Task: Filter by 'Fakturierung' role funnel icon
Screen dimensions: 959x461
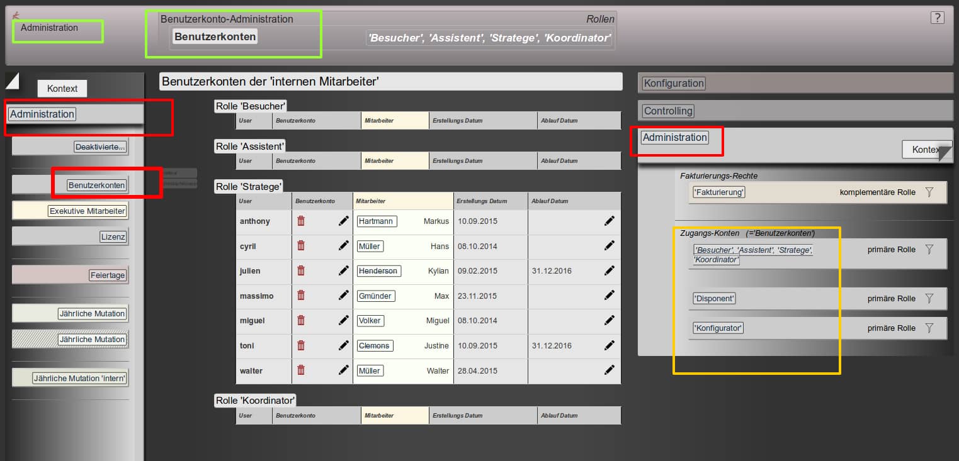Action: click(929, 192)
